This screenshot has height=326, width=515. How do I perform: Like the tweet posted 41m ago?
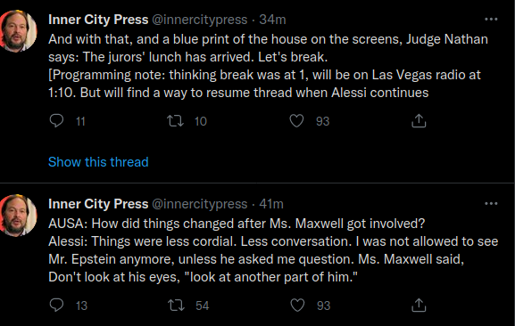tap(297, 306)
